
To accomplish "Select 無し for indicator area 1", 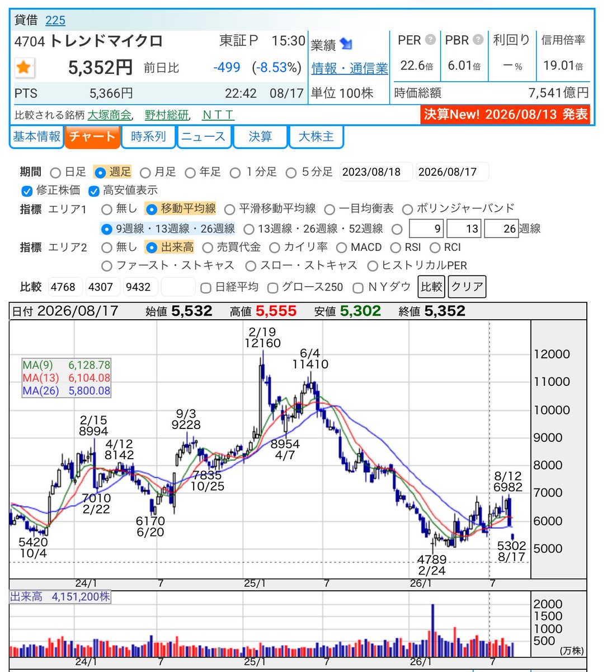I will tap(107, 209).
